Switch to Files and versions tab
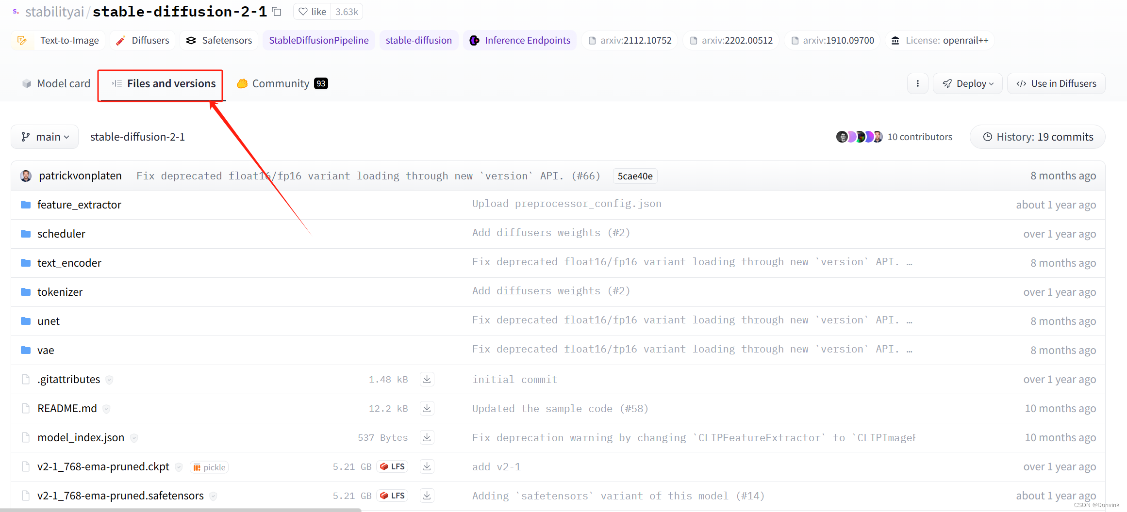1127x512 pixels. tap(164, 83)
